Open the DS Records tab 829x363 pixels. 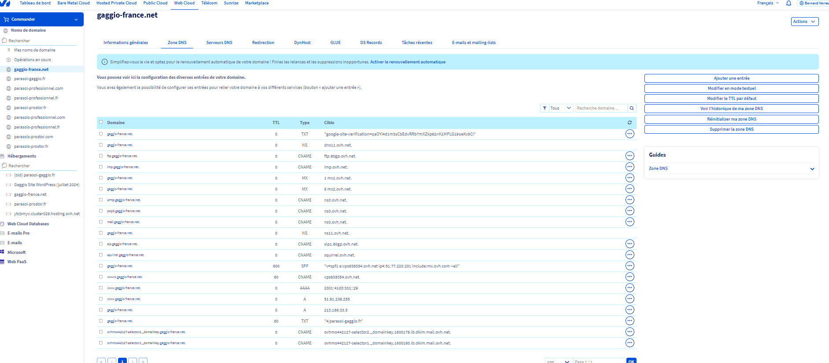pyautogui.click(x=371, y=43)
